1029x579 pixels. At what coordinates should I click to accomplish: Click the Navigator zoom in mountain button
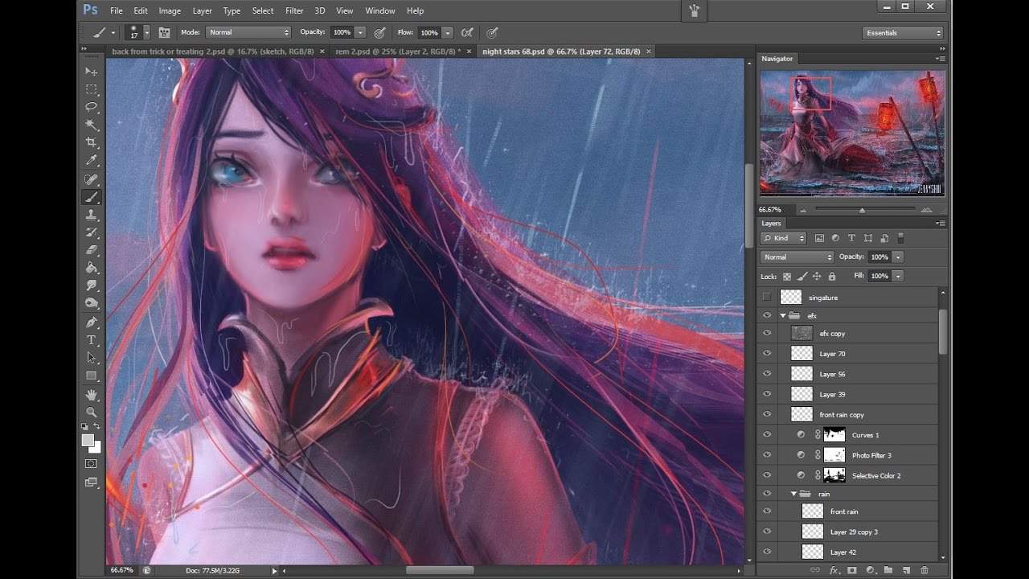pos(928,210)
